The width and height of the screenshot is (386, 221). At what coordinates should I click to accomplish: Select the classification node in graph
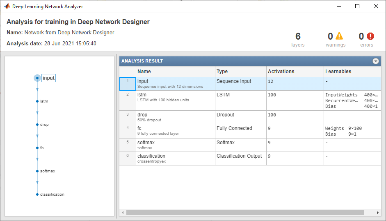[x=37, y=194]
